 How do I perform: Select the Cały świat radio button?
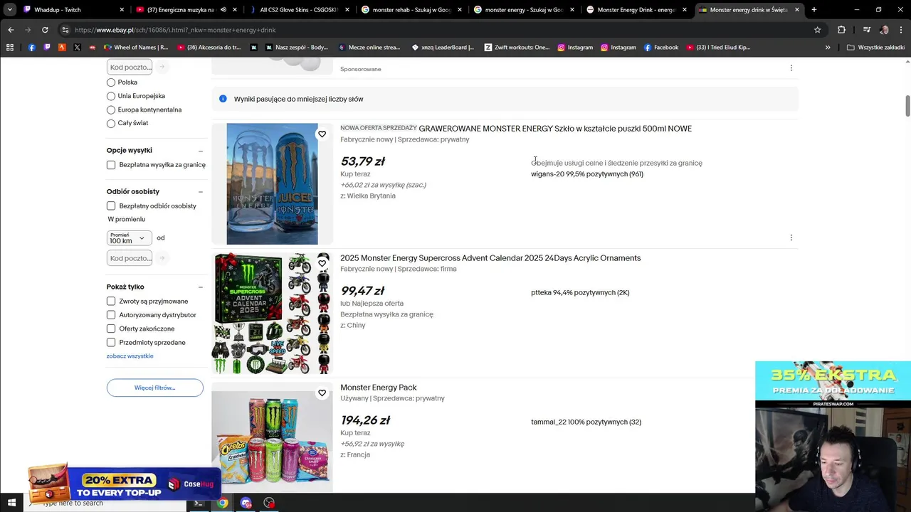click(111, 123)
